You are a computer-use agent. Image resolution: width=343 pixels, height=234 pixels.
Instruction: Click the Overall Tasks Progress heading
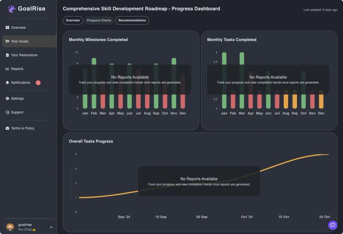click(91, 141)
